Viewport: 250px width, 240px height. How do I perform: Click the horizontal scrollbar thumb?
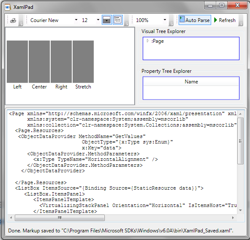click(x=60, y=218)
